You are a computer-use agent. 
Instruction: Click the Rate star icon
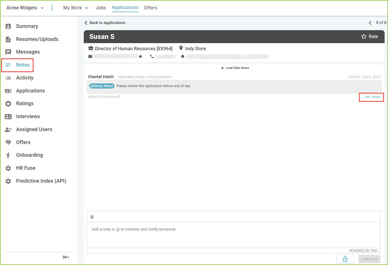point(364,36)
